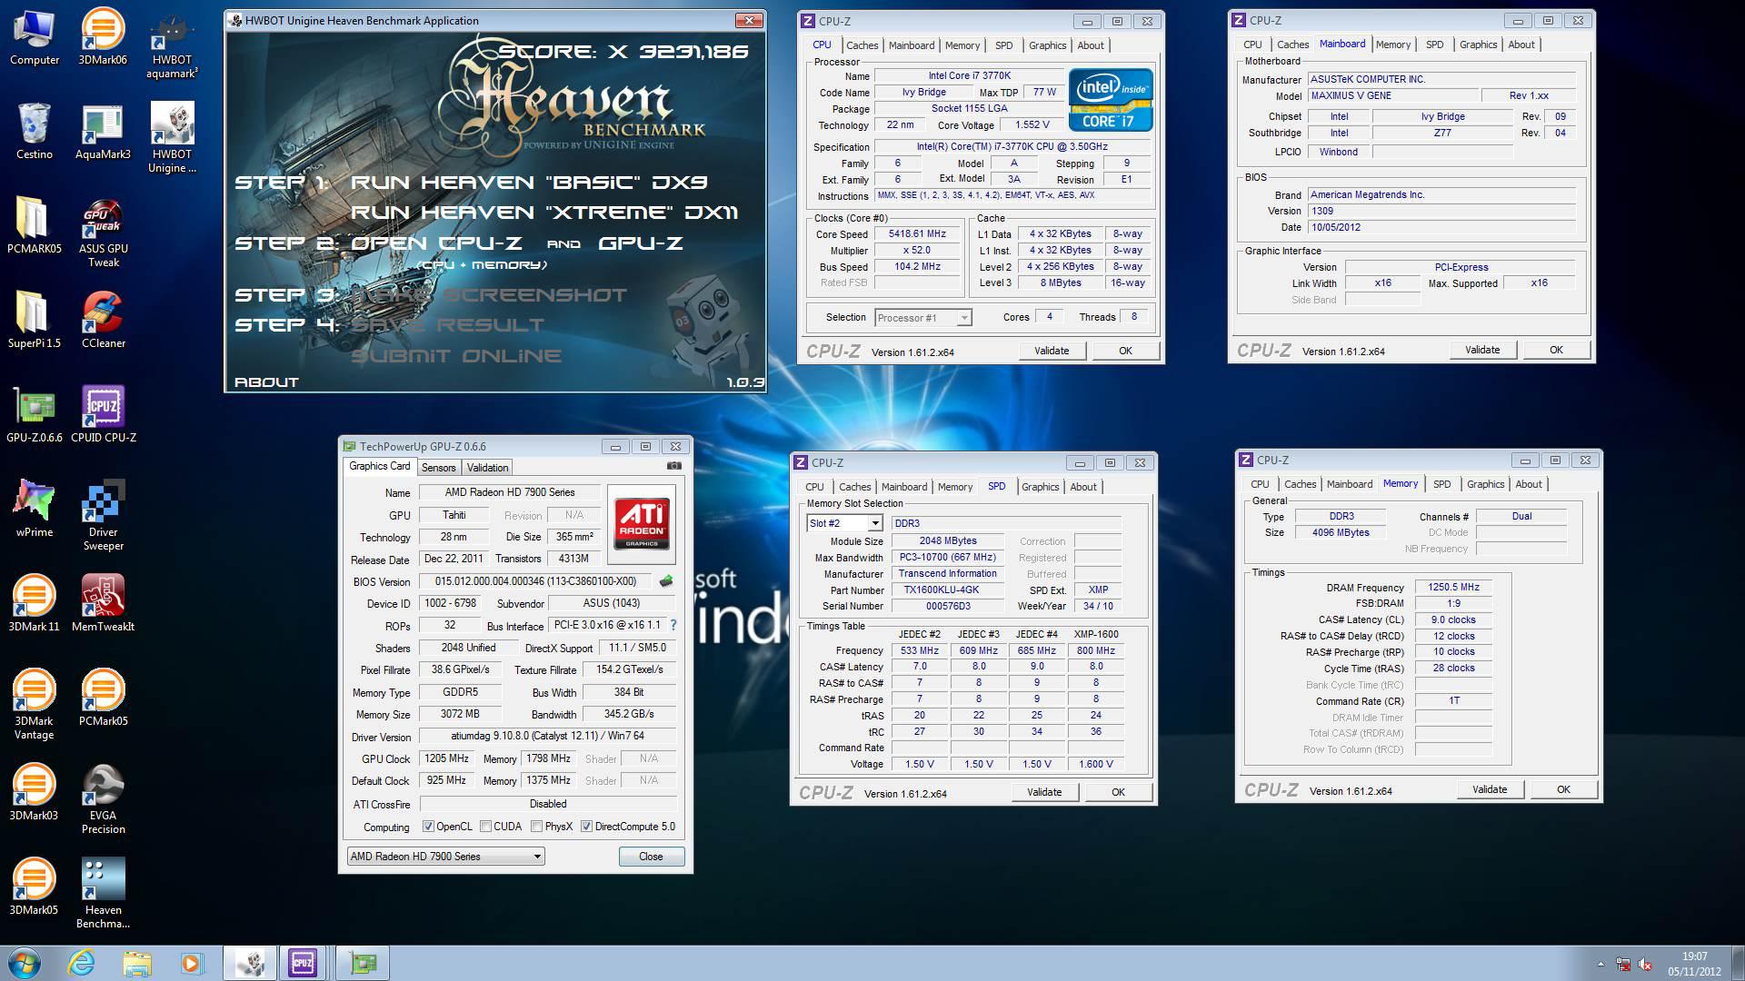Open 3DMark03 desktop shortcut

click(x=35, y=792)
